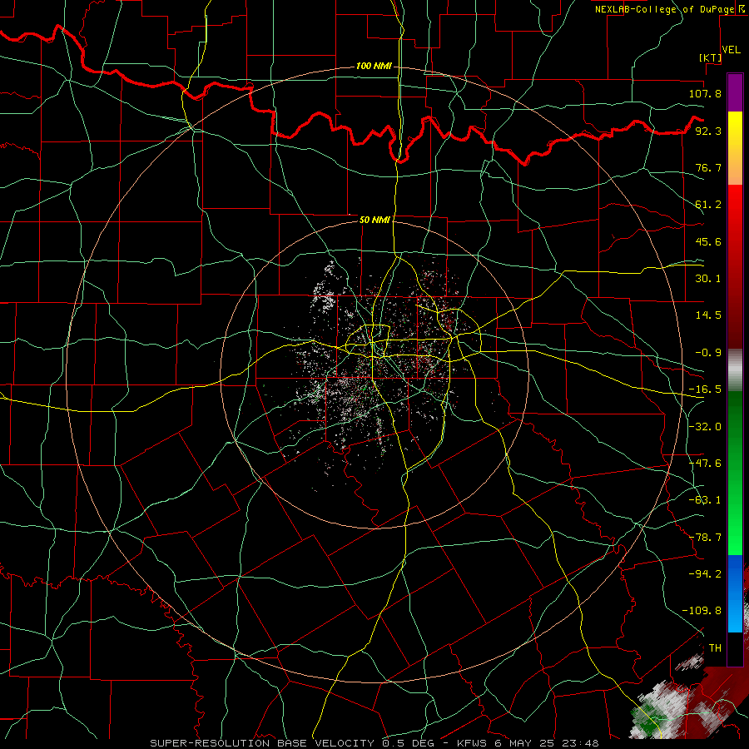Click the NEXLAB-College of DuPage label
749x749 pixels.
664,9
